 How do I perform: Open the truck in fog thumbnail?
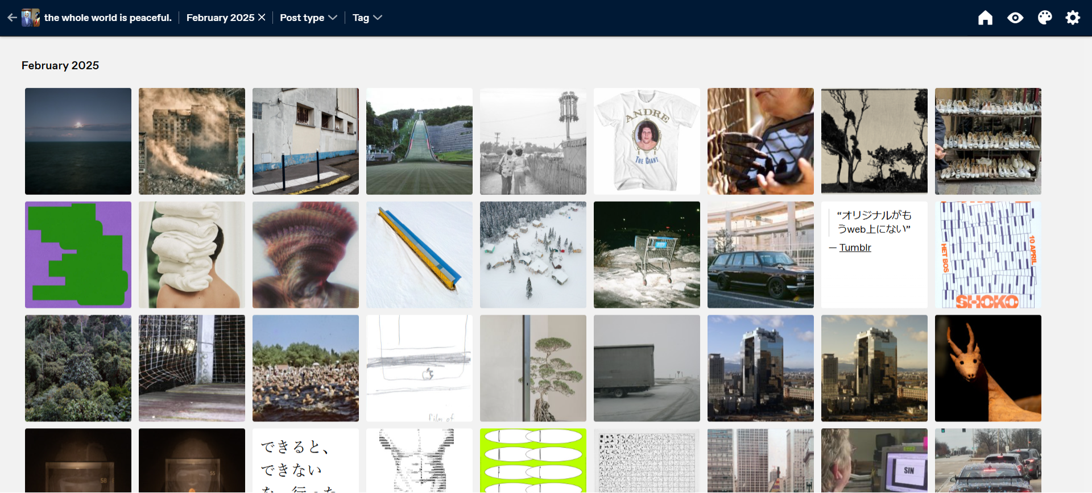(647, 369)
